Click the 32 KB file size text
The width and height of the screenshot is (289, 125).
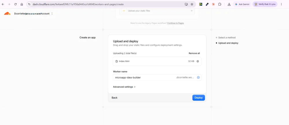(191, 61)
